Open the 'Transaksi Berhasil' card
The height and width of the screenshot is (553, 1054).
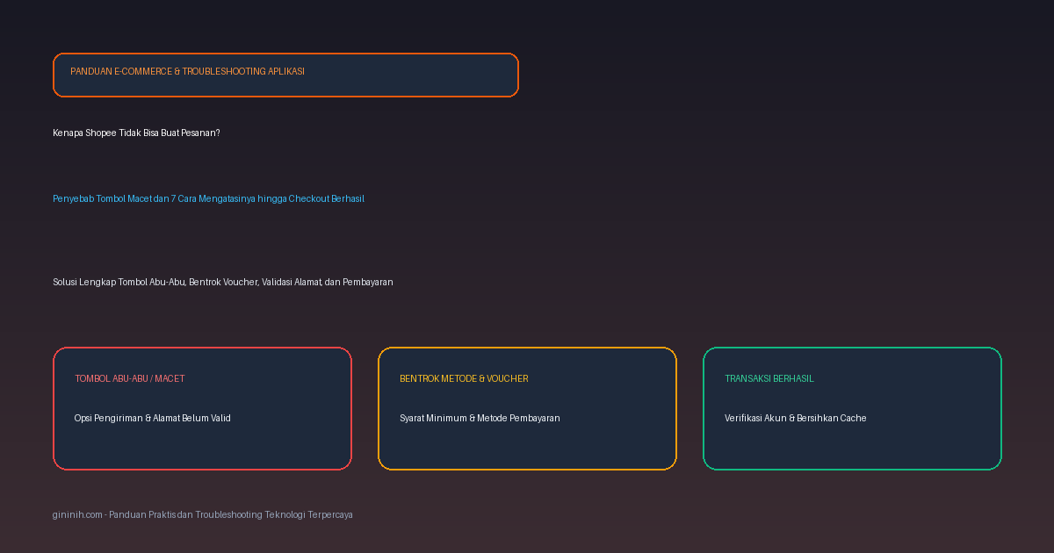pos(852,408)
